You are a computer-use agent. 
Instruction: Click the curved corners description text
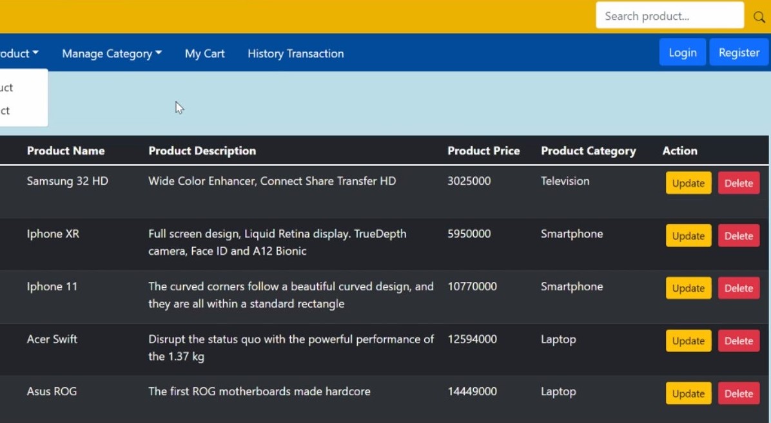(x=291, y=295)
